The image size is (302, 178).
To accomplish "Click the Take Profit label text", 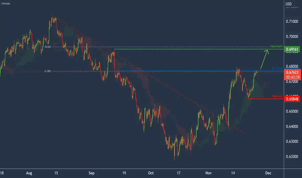I will 276,46.
